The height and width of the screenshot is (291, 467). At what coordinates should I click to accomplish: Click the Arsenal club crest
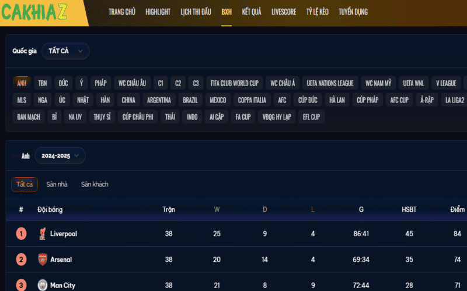tap(43, 260)
